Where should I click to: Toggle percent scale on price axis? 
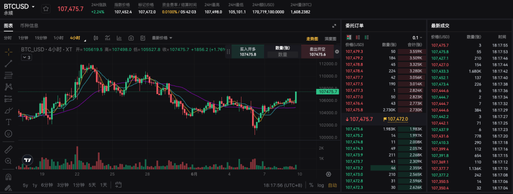311,185
